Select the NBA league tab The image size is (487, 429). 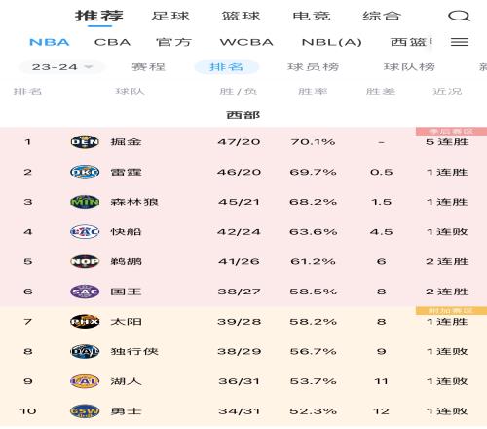click(50, 42)
